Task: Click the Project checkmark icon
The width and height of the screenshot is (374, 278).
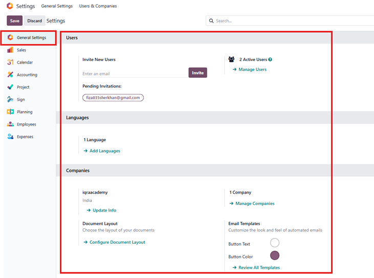Action: [x=10, y=87]
